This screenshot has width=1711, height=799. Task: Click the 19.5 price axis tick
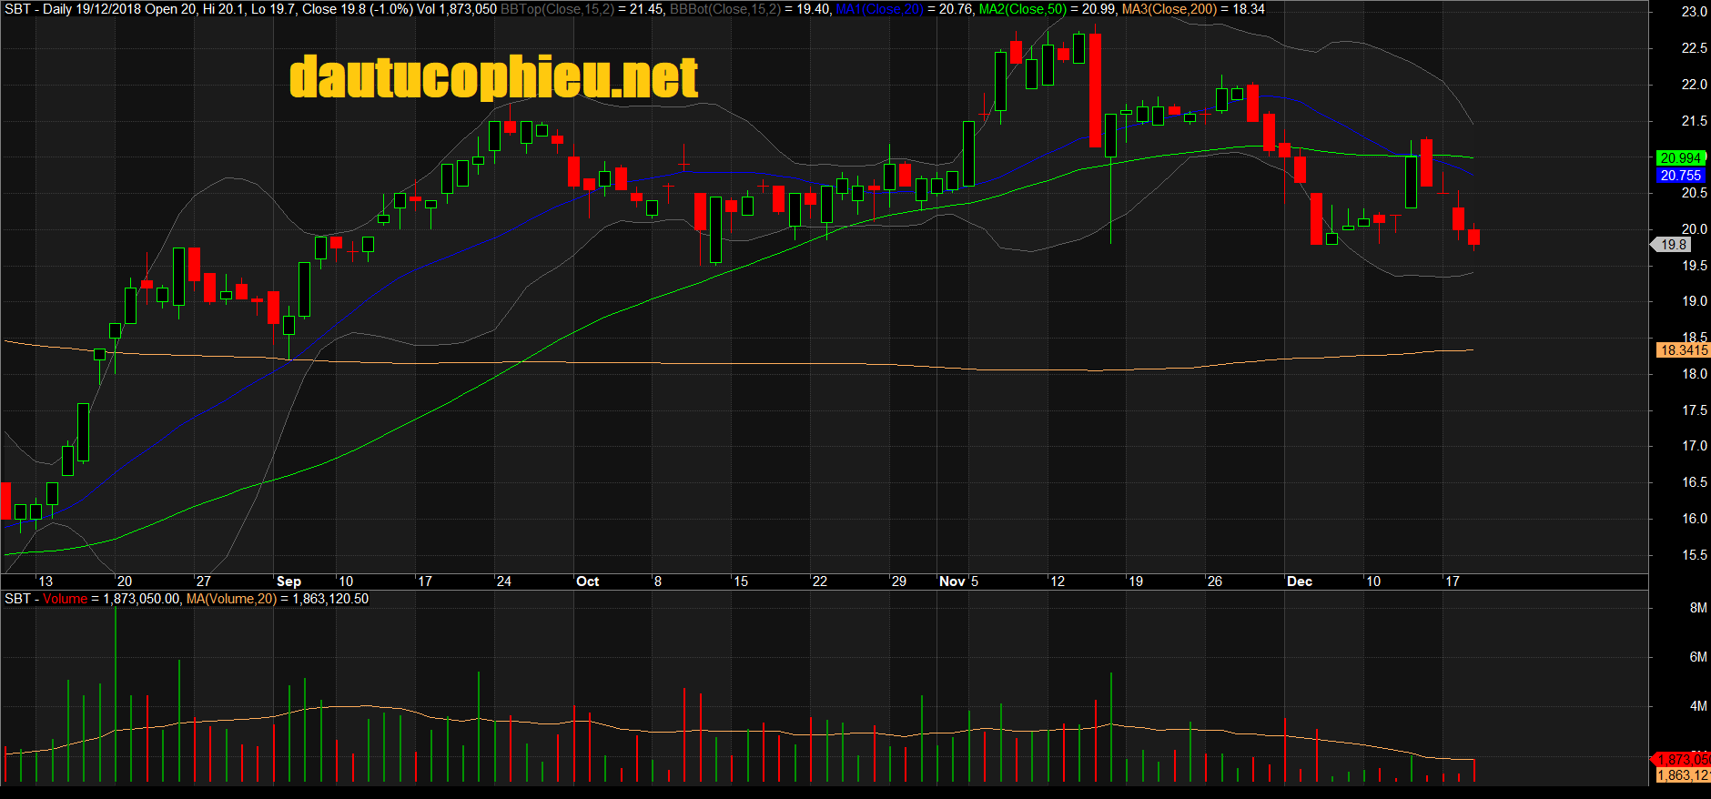click(x=1694, y=266)
